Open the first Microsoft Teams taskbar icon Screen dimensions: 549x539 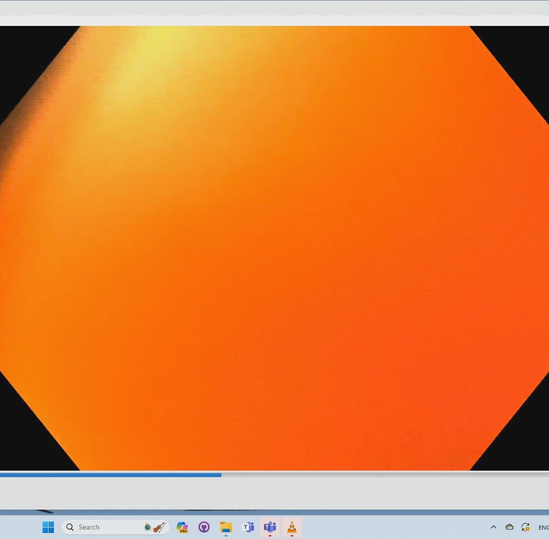pyautogui.click(x=248, y=527)
